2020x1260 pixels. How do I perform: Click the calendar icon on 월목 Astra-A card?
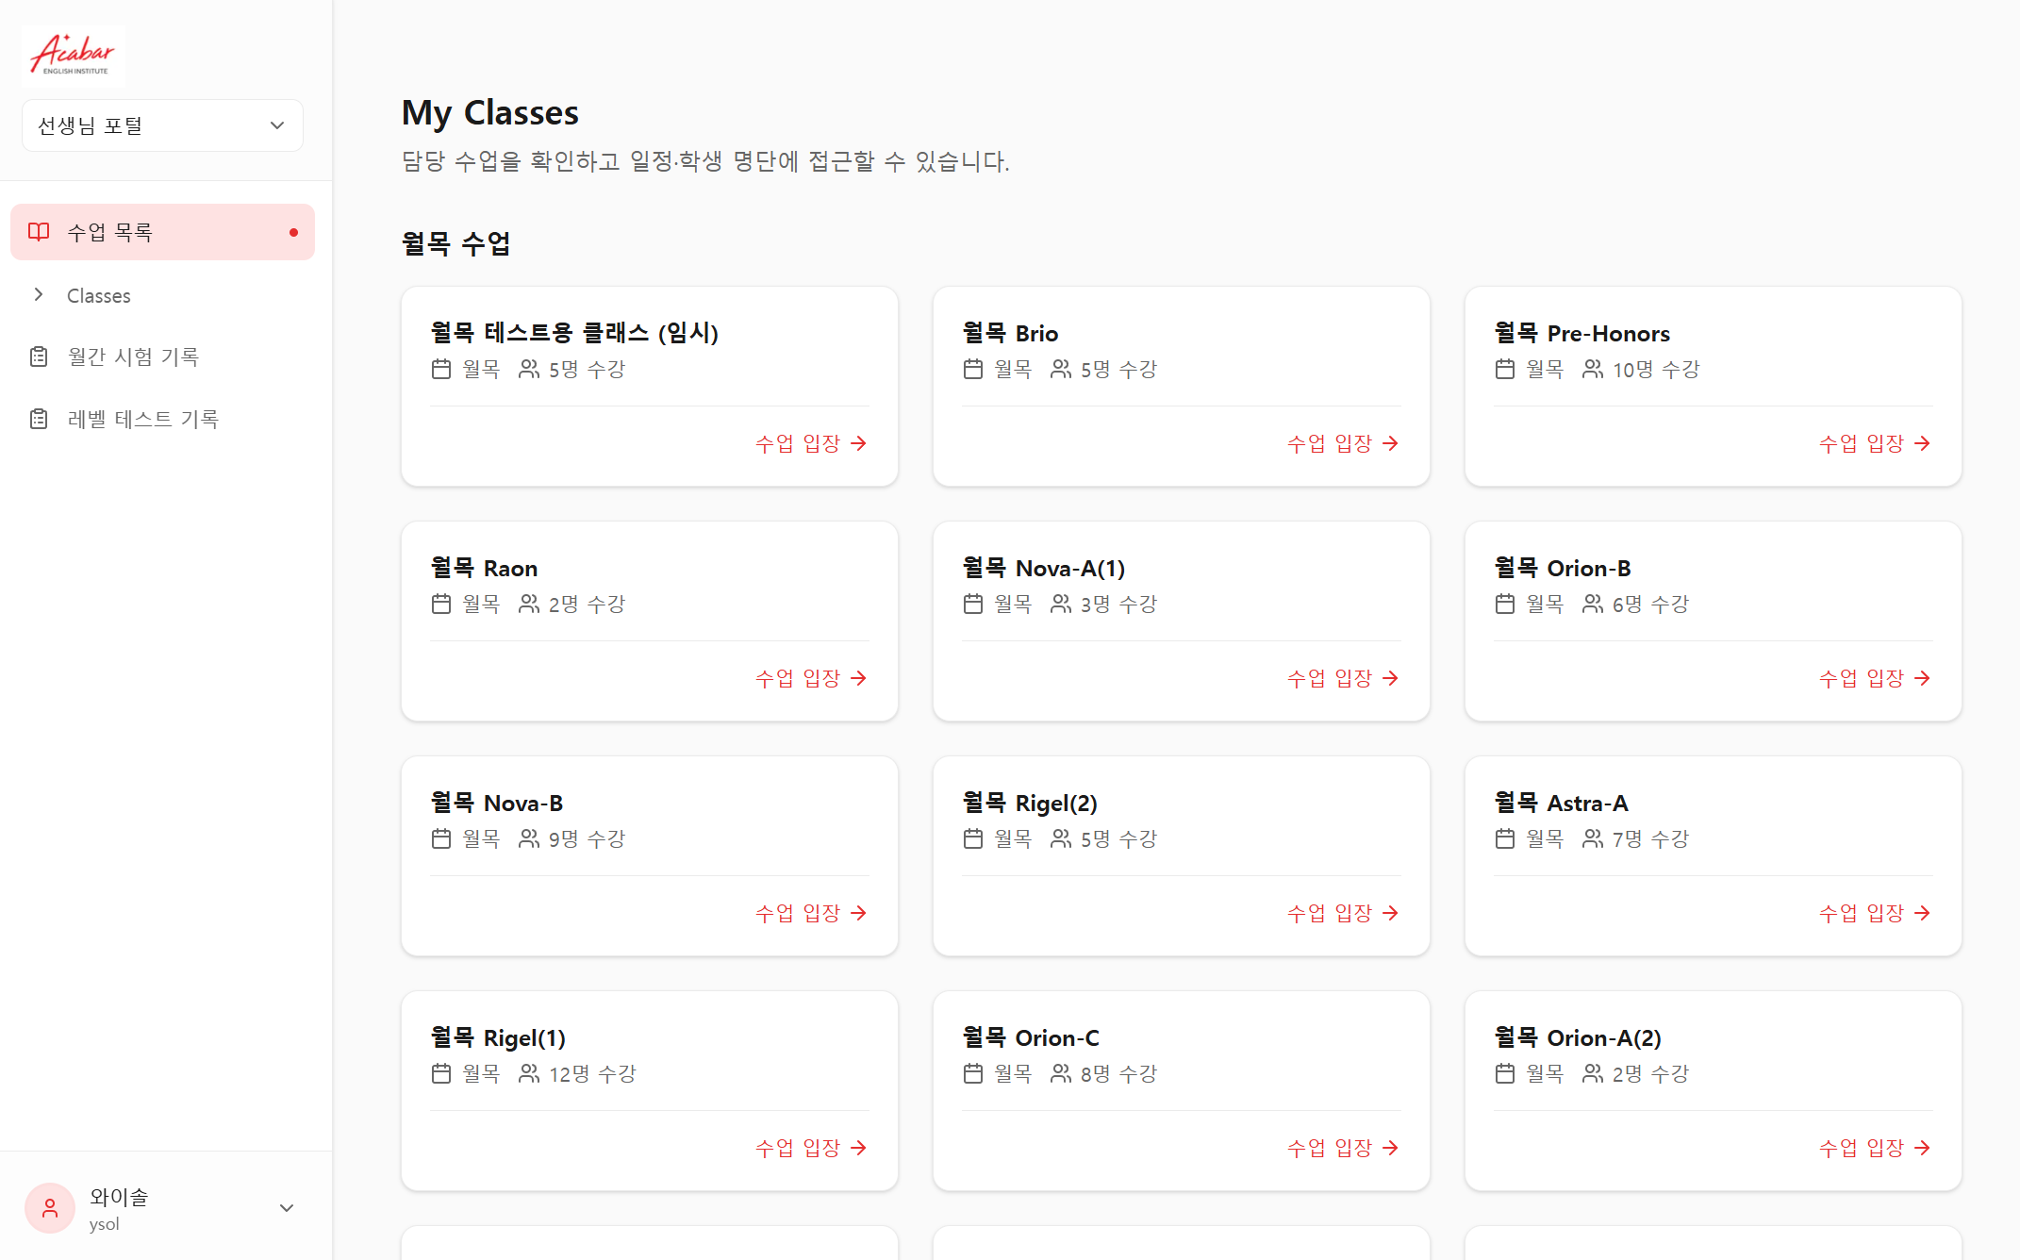(x=1505, y=838)
